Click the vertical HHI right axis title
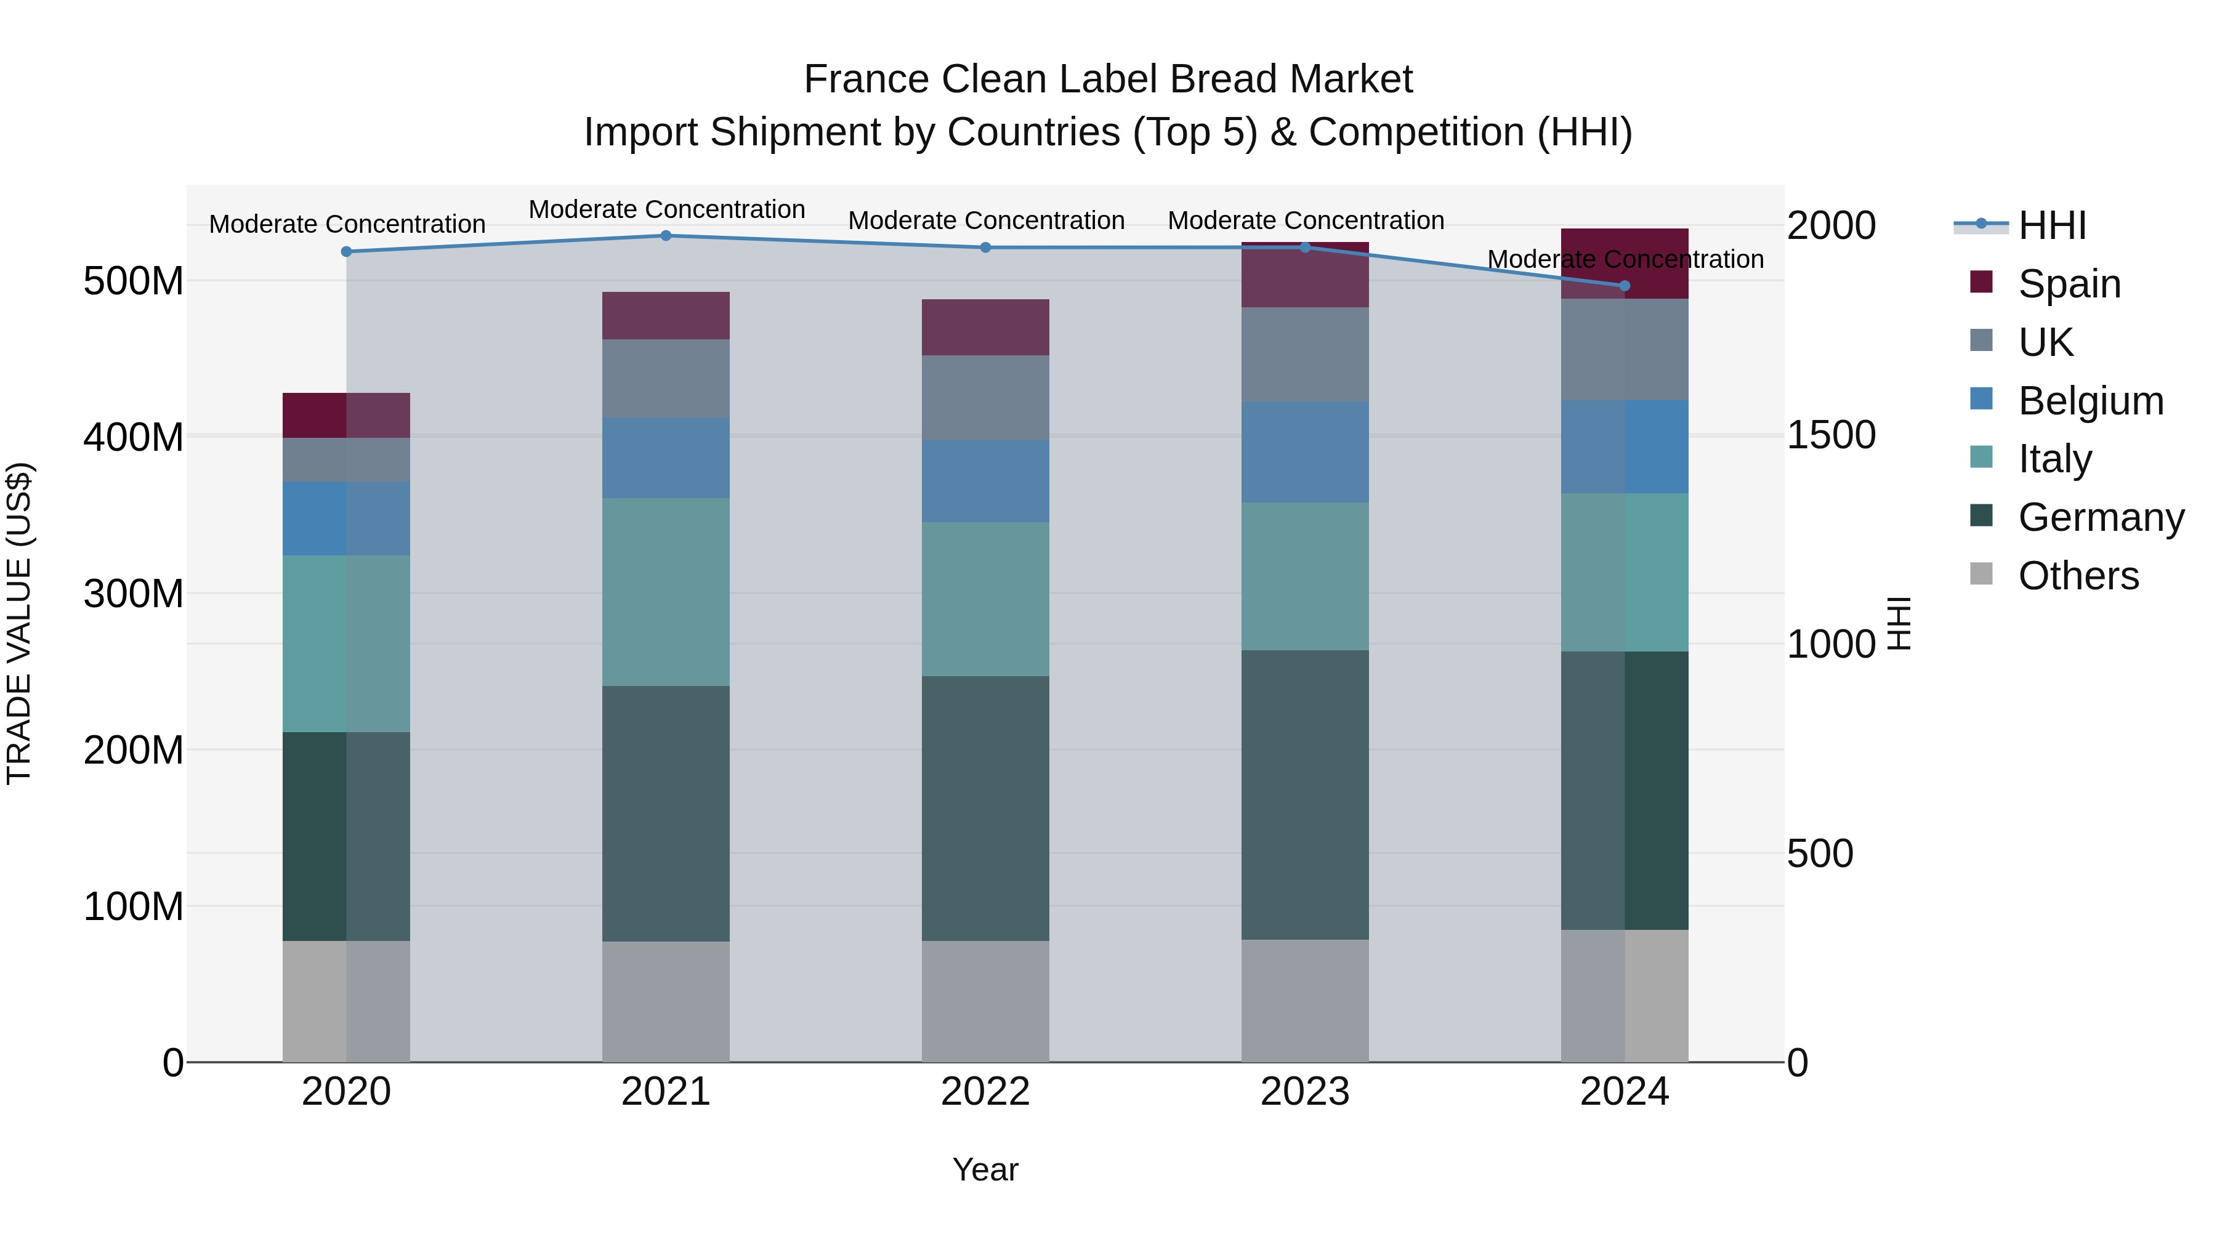2217x1247 pixels. 1899,624
